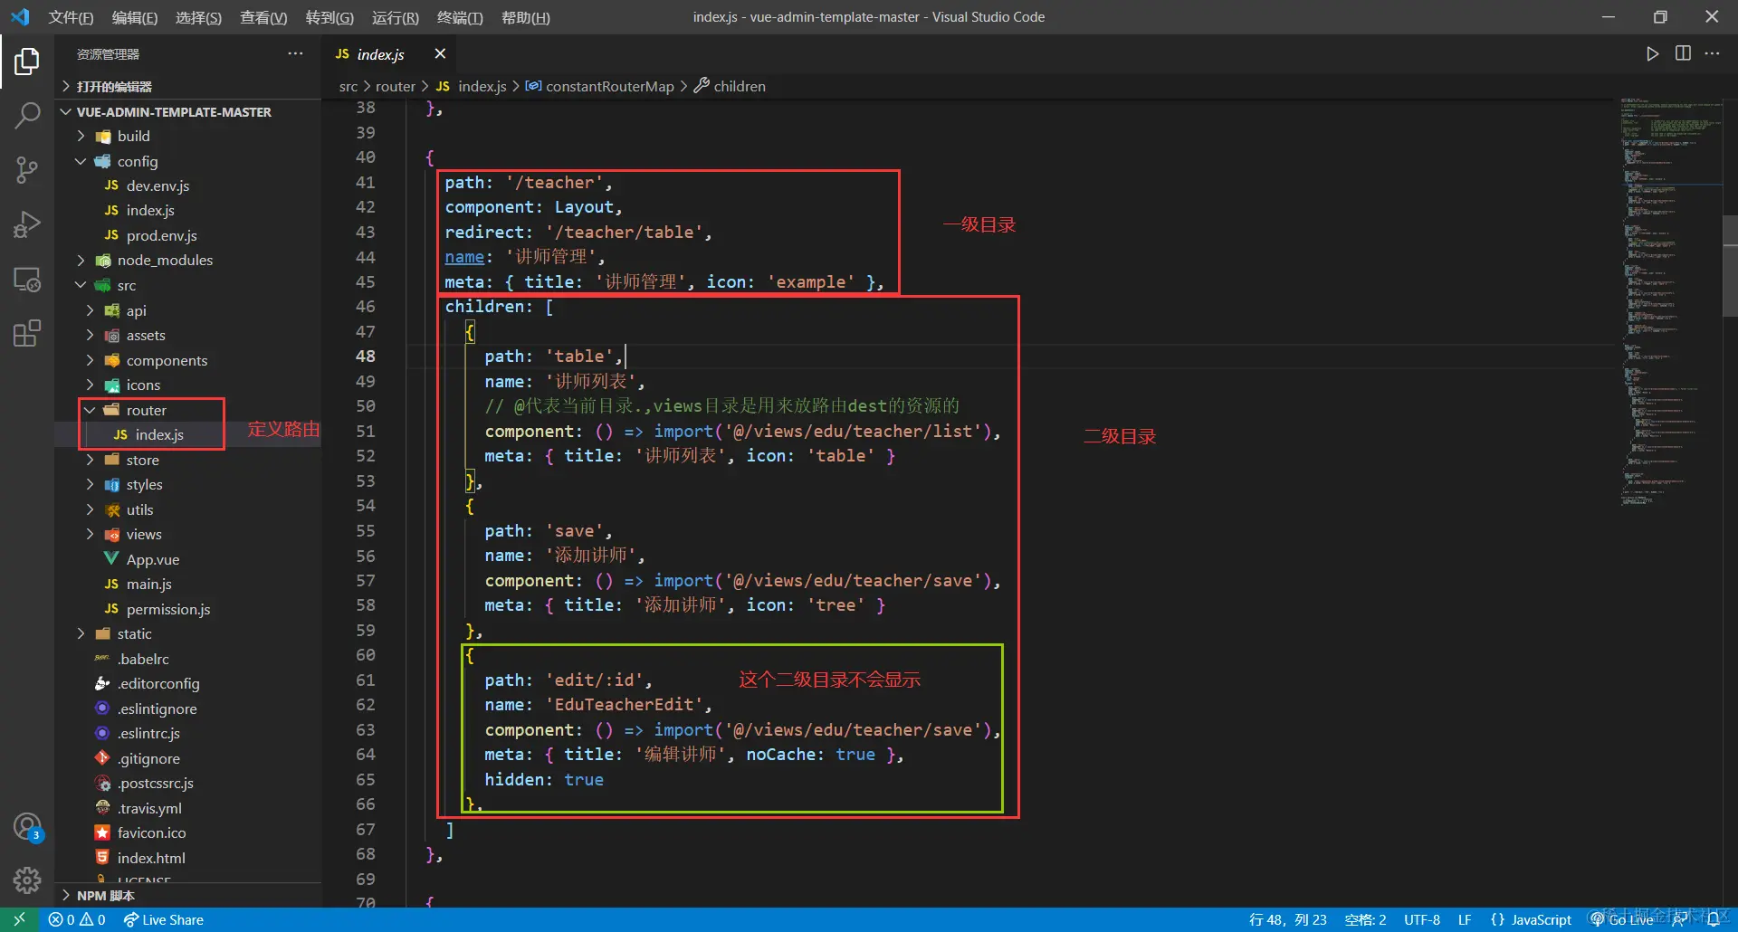The image size is (1738, 932).
Task: Run the code with play icon
Action: (1652, 54)
